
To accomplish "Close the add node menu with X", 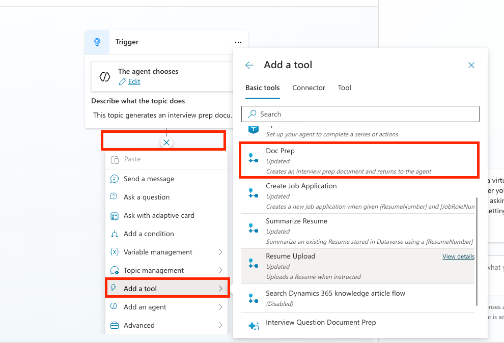I will (x=166, y=142).
